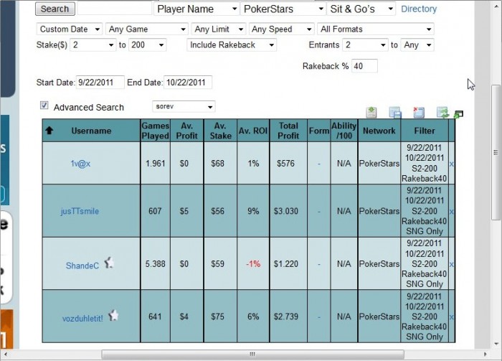Click the scroll down arrow
502x361 pixels.
[x=496, y=344]
